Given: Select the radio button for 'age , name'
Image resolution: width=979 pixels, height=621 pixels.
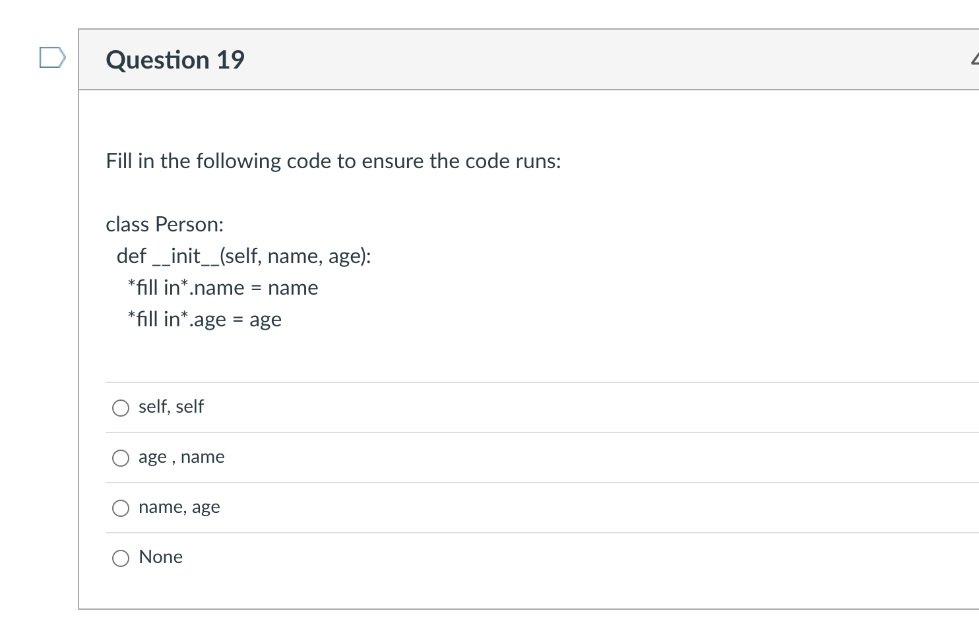Looking at the screenshot, I should coord(121,458).
